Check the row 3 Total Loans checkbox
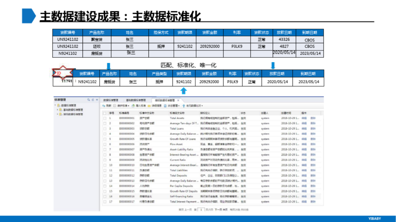This screenshot has height=222, width=396. click(105, 129)
